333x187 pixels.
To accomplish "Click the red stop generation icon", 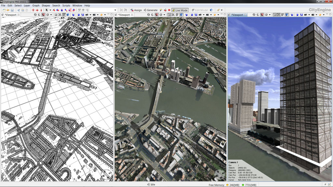I will [169, 10].
